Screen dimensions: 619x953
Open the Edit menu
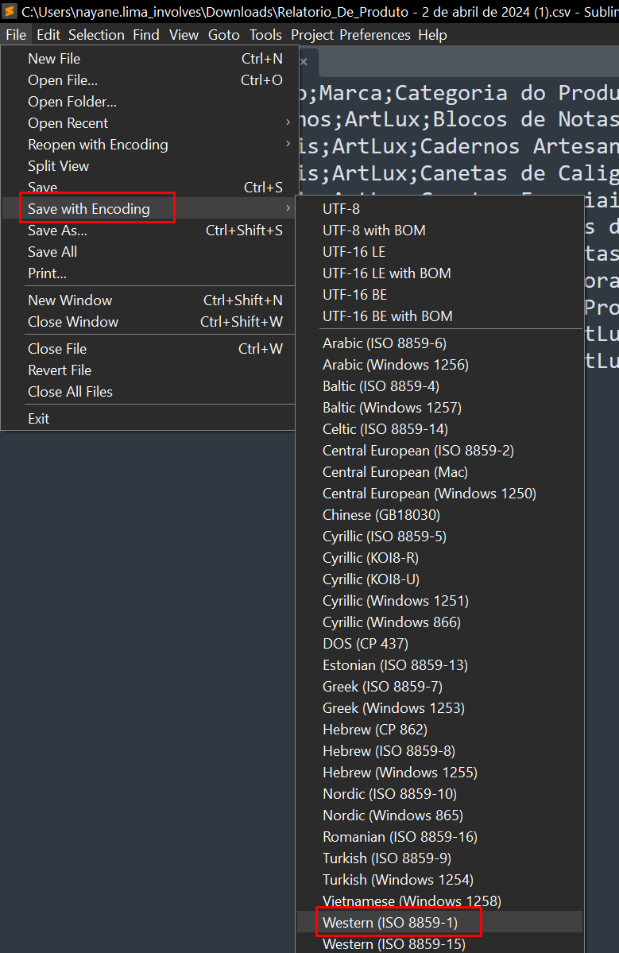(x=48, y=35)
